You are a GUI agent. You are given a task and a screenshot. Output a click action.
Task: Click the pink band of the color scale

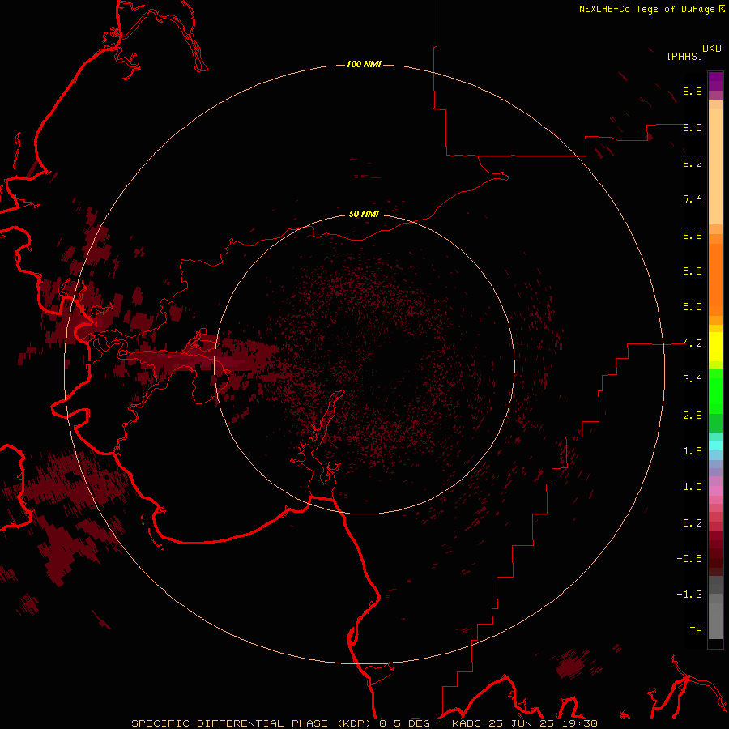click(x=715, y=491)
